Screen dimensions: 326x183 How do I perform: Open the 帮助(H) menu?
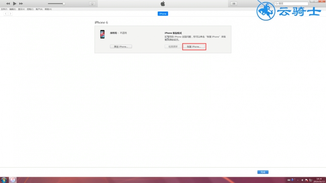click(x=48, y=9)
